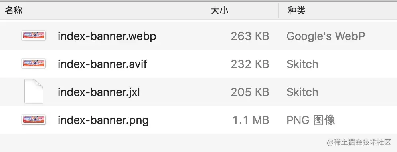397x152 pixels.
Task: Click the 263 KB size value
Action: [x=250, y=36]
